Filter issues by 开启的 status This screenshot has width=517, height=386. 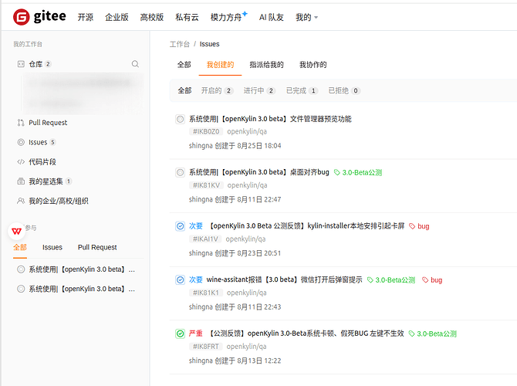(218, 90)
